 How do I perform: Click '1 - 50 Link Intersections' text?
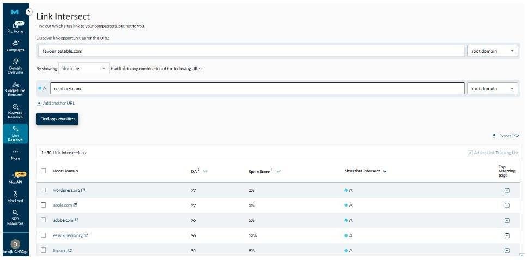click(x=64, y=153)
